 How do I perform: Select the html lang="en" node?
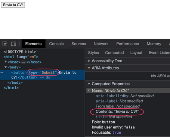coord(21,57)
